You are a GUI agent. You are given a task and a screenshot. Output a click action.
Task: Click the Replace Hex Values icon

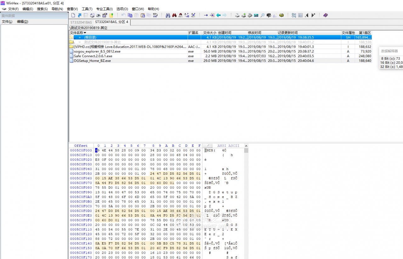click(193, 15)
